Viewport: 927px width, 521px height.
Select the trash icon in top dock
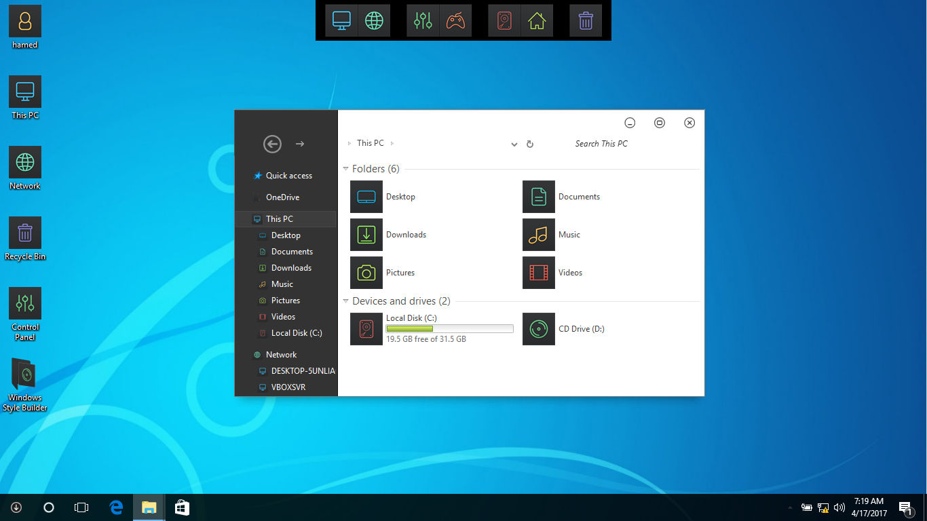click(x=586, y=21)
